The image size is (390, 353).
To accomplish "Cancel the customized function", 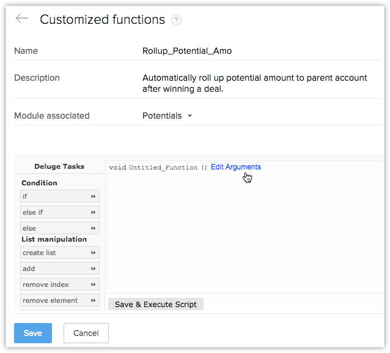I will click(x=86, y=333).
